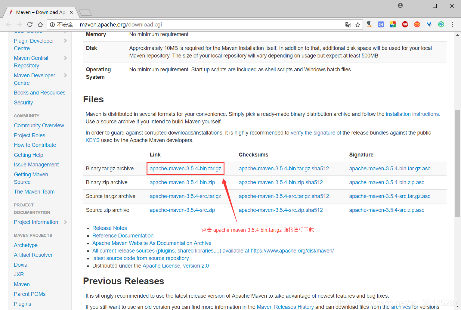Open a new browser tab
The width and height of the screenshot is (461, 310).
(85, 13)
